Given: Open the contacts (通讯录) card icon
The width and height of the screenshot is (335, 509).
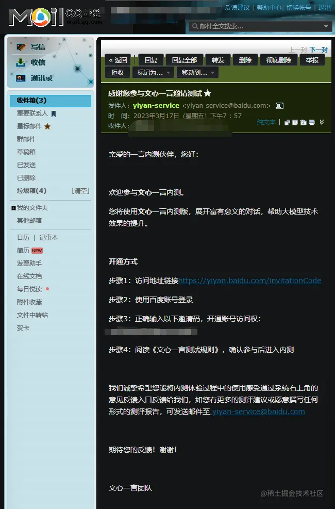Looking at the screenshot, I should pyautogui.click(x=21, y=78).
